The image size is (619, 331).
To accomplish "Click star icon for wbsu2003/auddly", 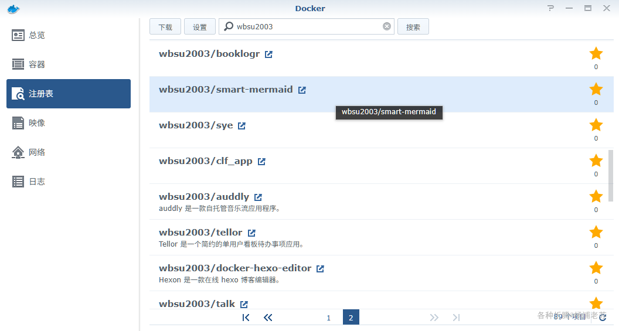I will click(596, 196).
